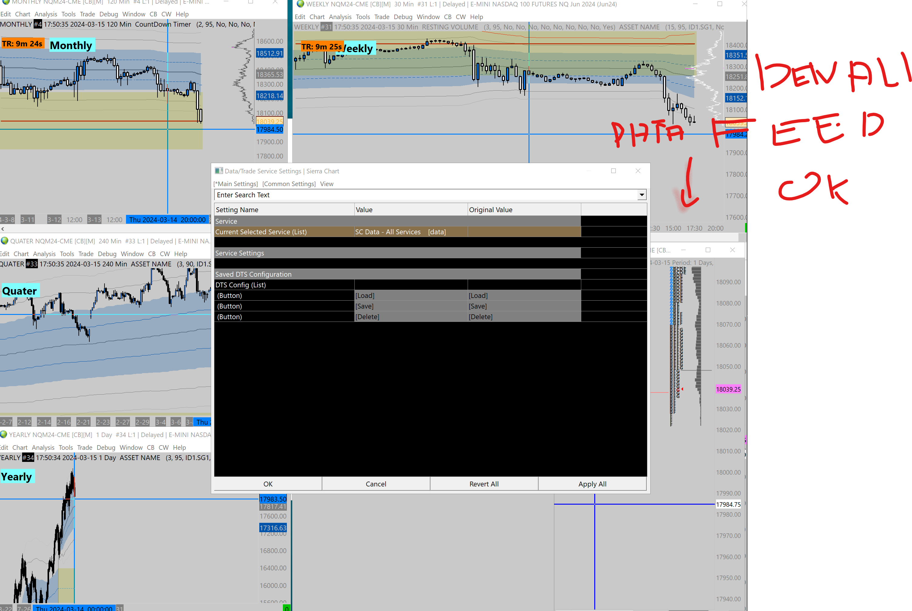Select the Service Settings section row
Viewport: 912px width, 611px height.
coord(397,253)
